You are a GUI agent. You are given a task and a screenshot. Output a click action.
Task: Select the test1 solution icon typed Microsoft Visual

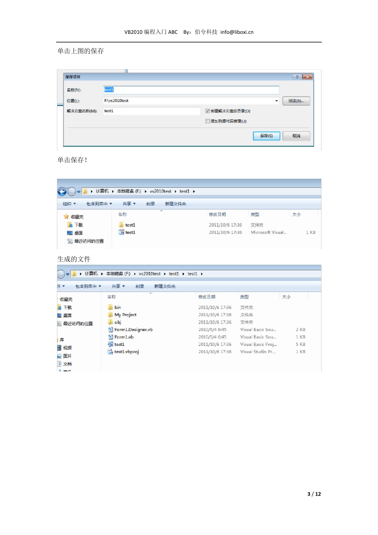pos(121,232)
